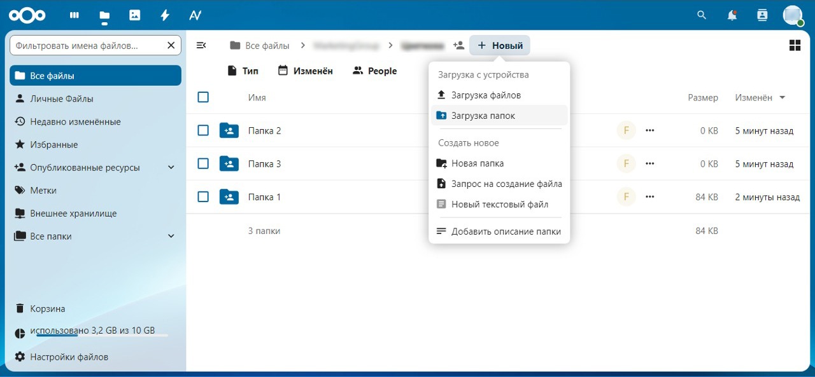The width and height of the screenshot is (815, 377).
Task: Select Все файлы in sidebar
Action: (96, 76)
